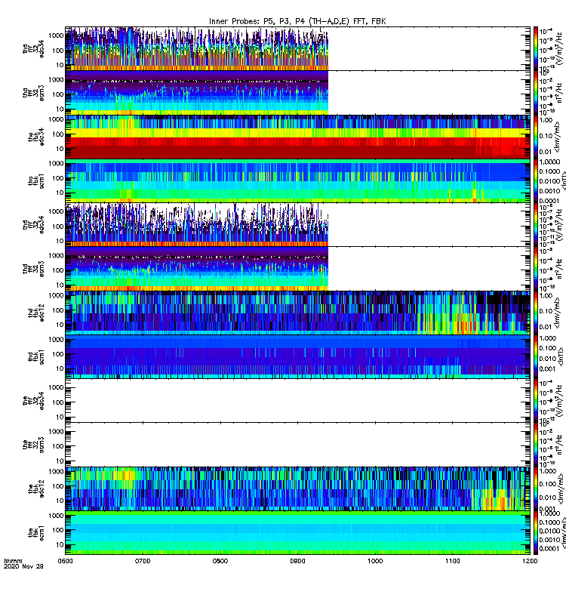Click inside the the fbk edc12 spectrogram panel
Image resolution: width=566 pixels, height=604 pixels.
click(297, 488)
